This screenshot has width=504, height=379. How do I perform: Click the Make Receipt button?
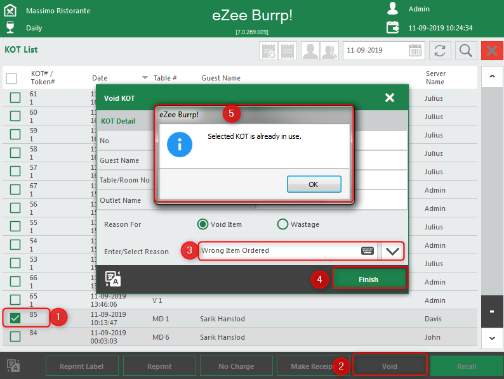312,366
